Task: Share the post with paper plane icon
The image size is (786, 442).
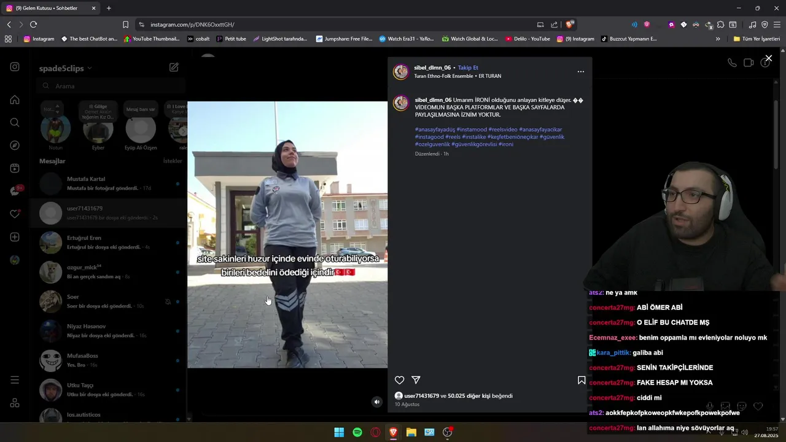Action: pyautogui.click(x=416, y=380)
